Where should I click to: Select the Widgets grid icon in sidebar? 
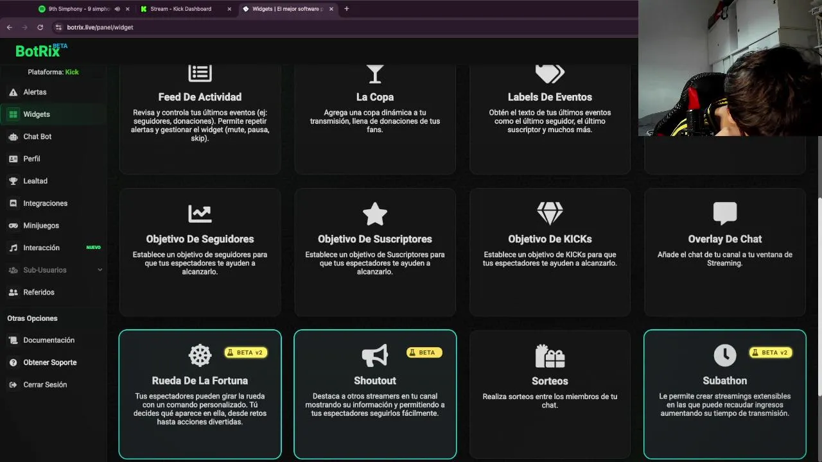(x=13, y=114)
